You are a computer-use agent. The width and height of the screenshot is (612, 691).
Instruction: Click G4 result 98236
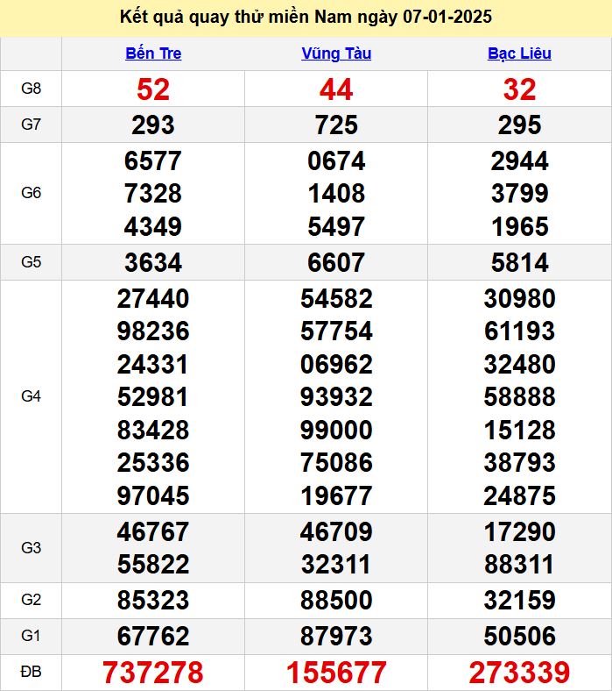153,331
